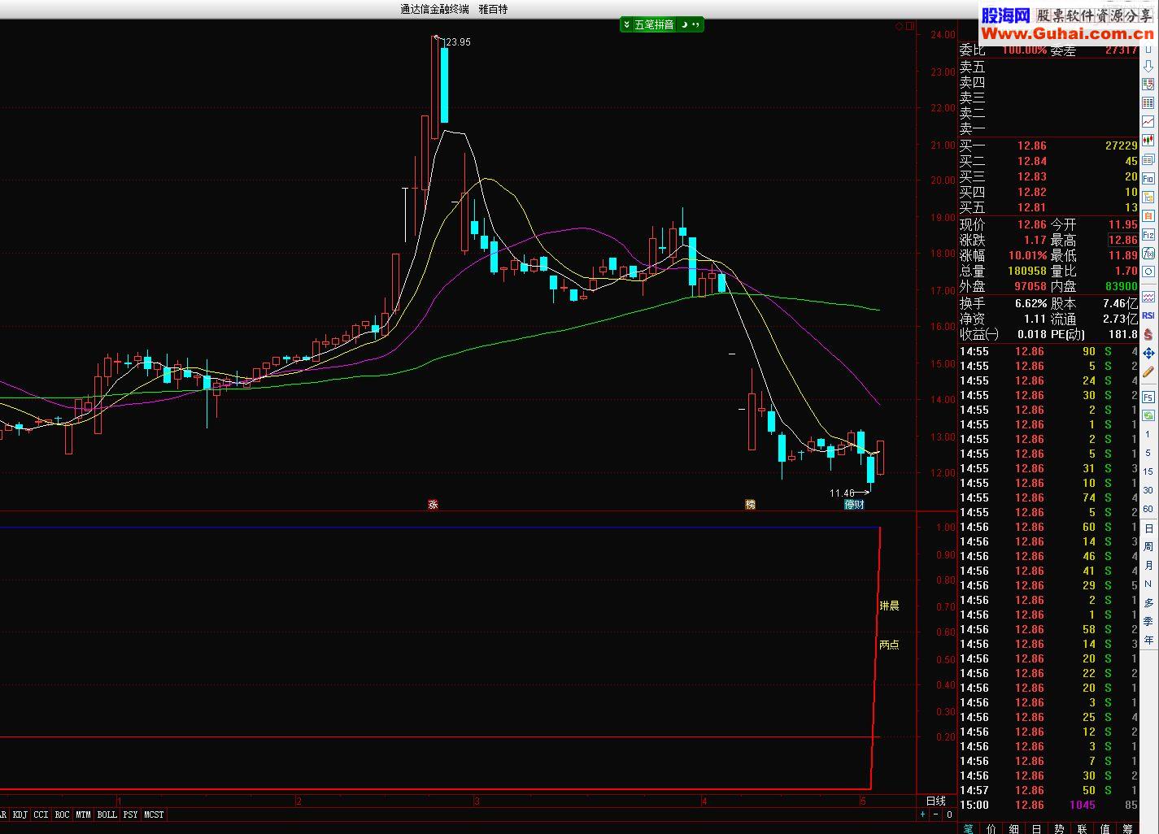The width and height of the screenshot is (1159, 834).
Task: Open the 联 linkage tab
Action: point(1082,828)
